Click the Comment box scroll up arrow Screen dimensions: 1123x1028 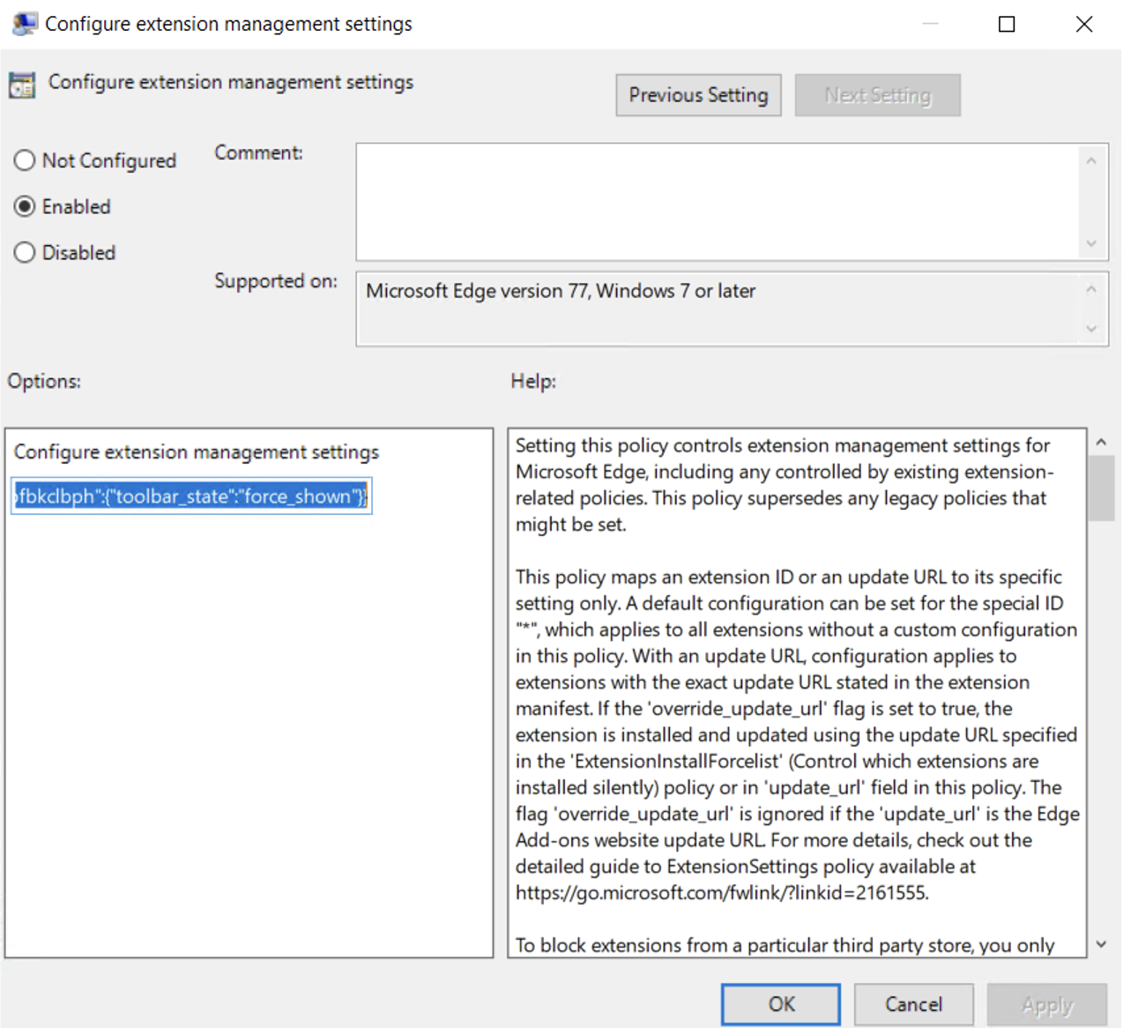1091,160
